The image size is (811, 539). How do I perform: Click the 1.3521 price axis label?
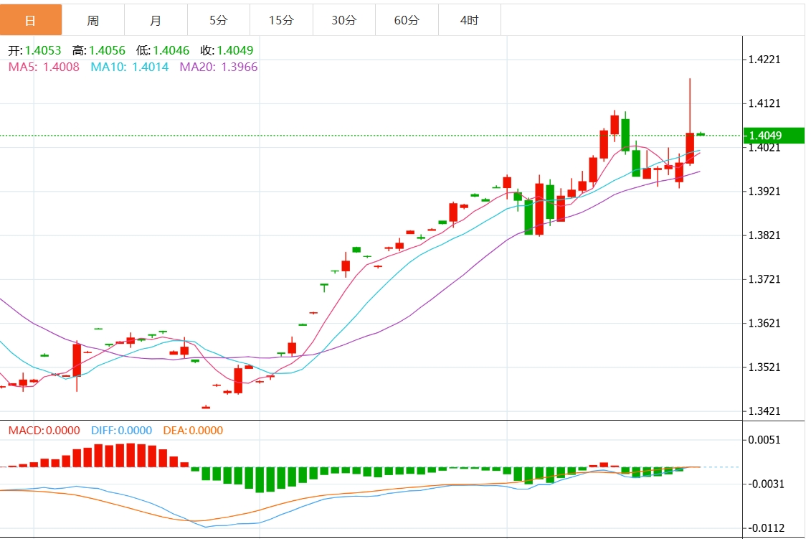tap(764, 367)
